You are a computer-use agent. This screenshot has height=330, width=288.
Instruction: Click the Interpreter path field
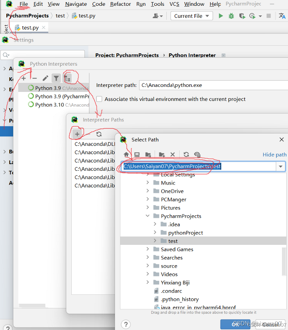click(213, 85)
